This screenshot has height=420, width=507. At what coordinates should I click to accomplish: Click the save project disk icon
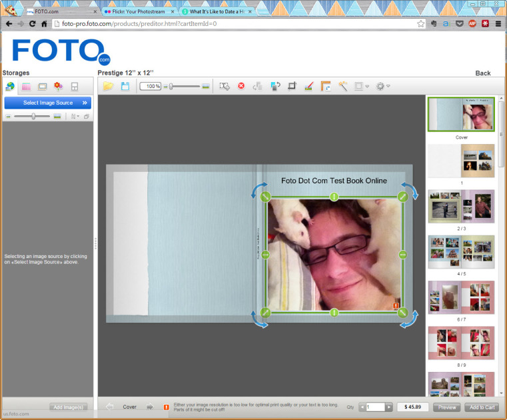coord(125,86)
